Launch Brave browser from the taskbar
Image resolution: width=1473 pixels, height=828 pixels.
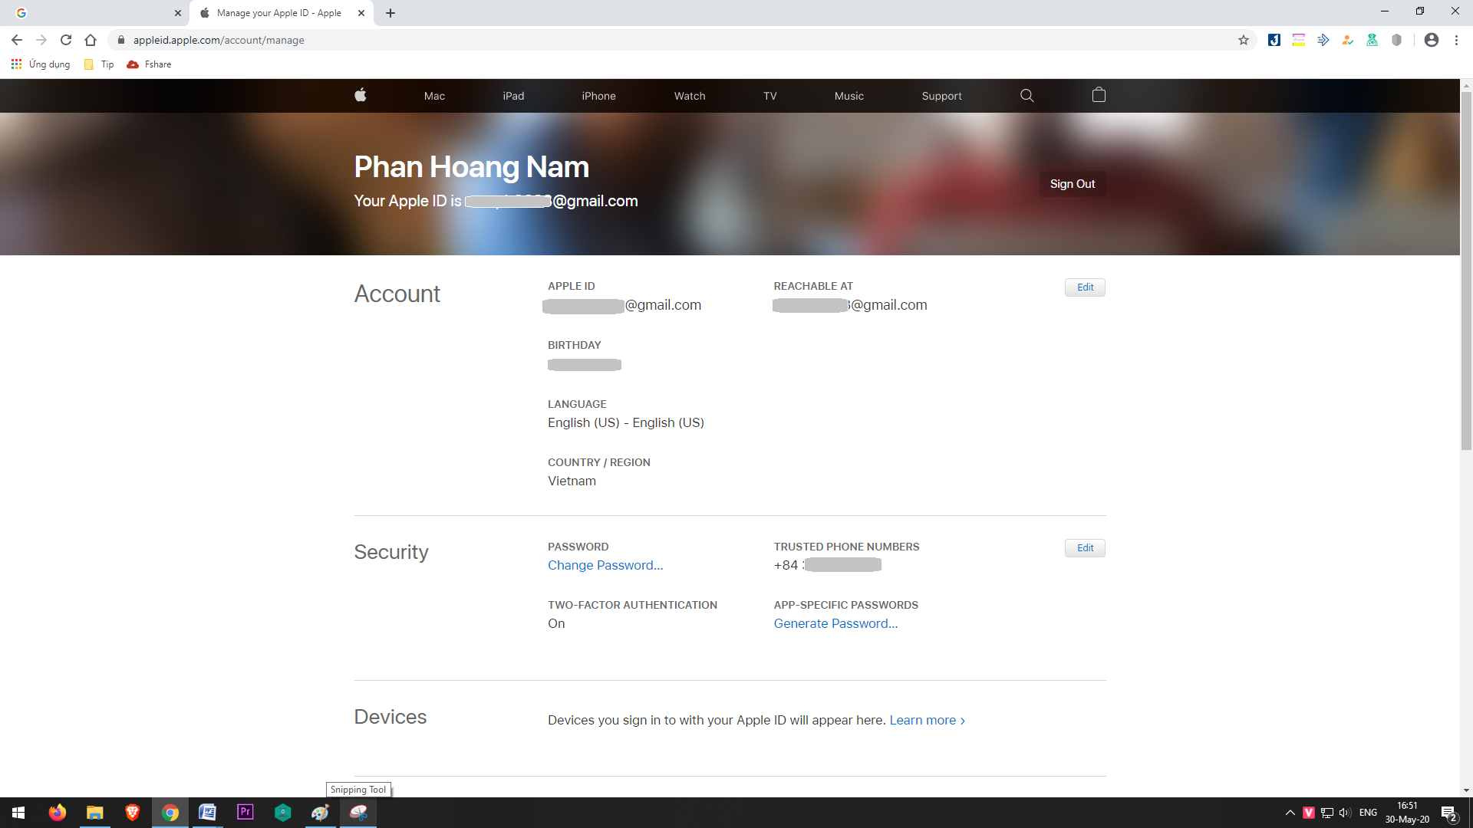click(x=133, y=813)
